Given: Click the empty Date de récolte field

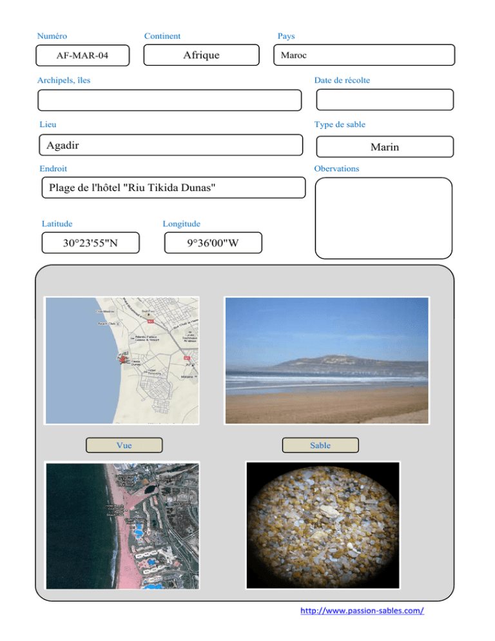Looking at the screenshot, I should tap(385, 100).
